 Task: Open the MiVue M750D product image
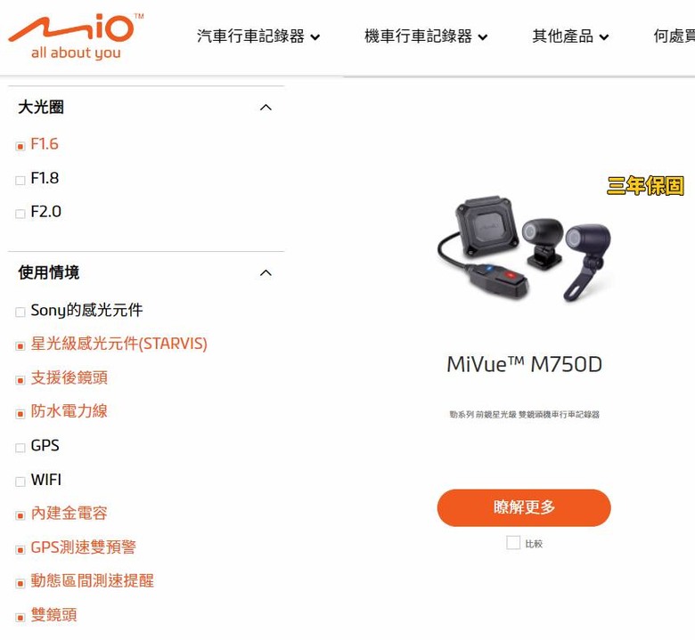pyautogui.click(x=525, y=248)
